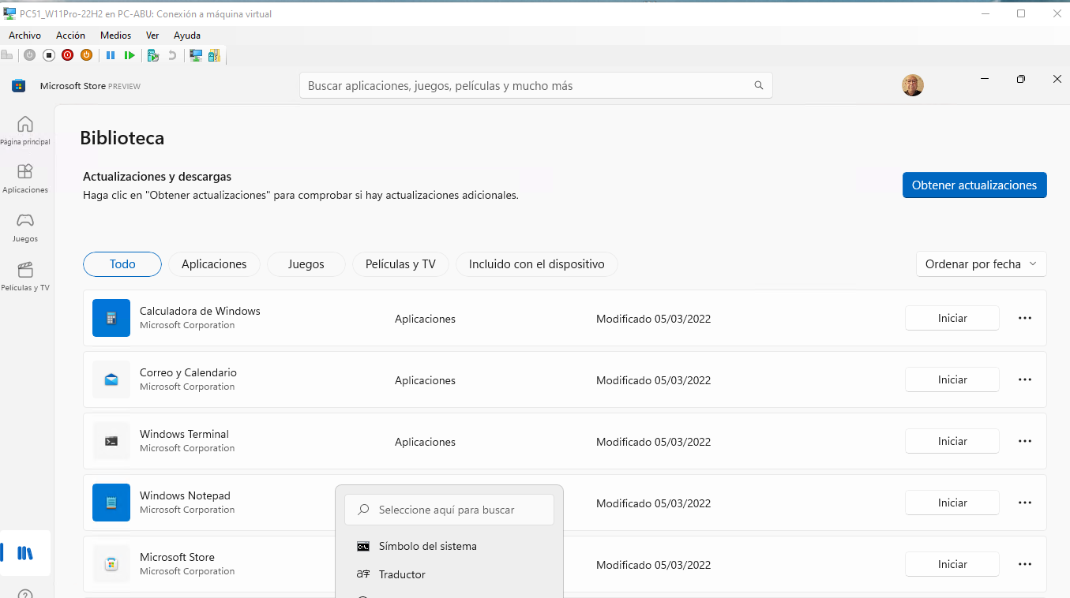This screenshot has width=1070, height=598.
Task: Show apps Incluido con el dispositivo
Action: [537, 264]
